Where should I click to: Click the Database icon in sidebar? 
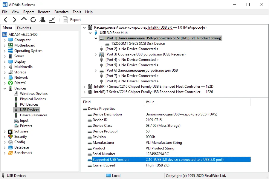[x=10, y=147]
